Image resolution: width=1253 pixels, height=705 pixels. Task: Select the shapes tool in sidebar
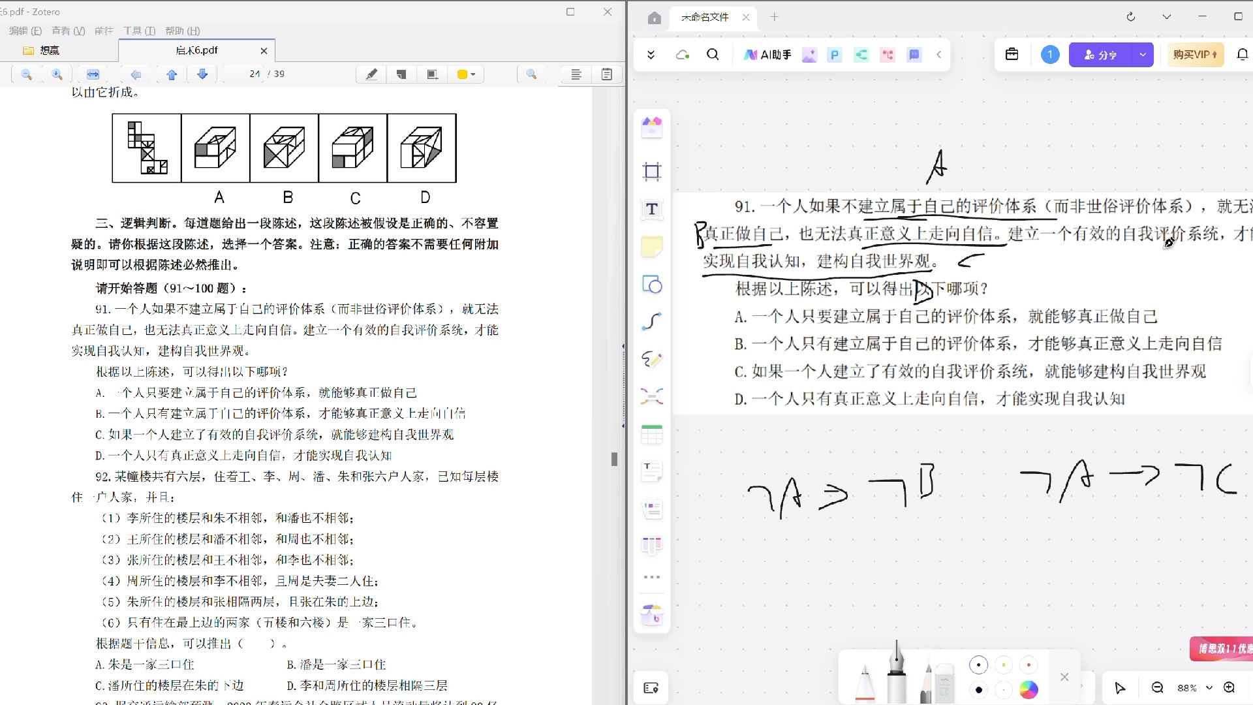tap(652, 285)
